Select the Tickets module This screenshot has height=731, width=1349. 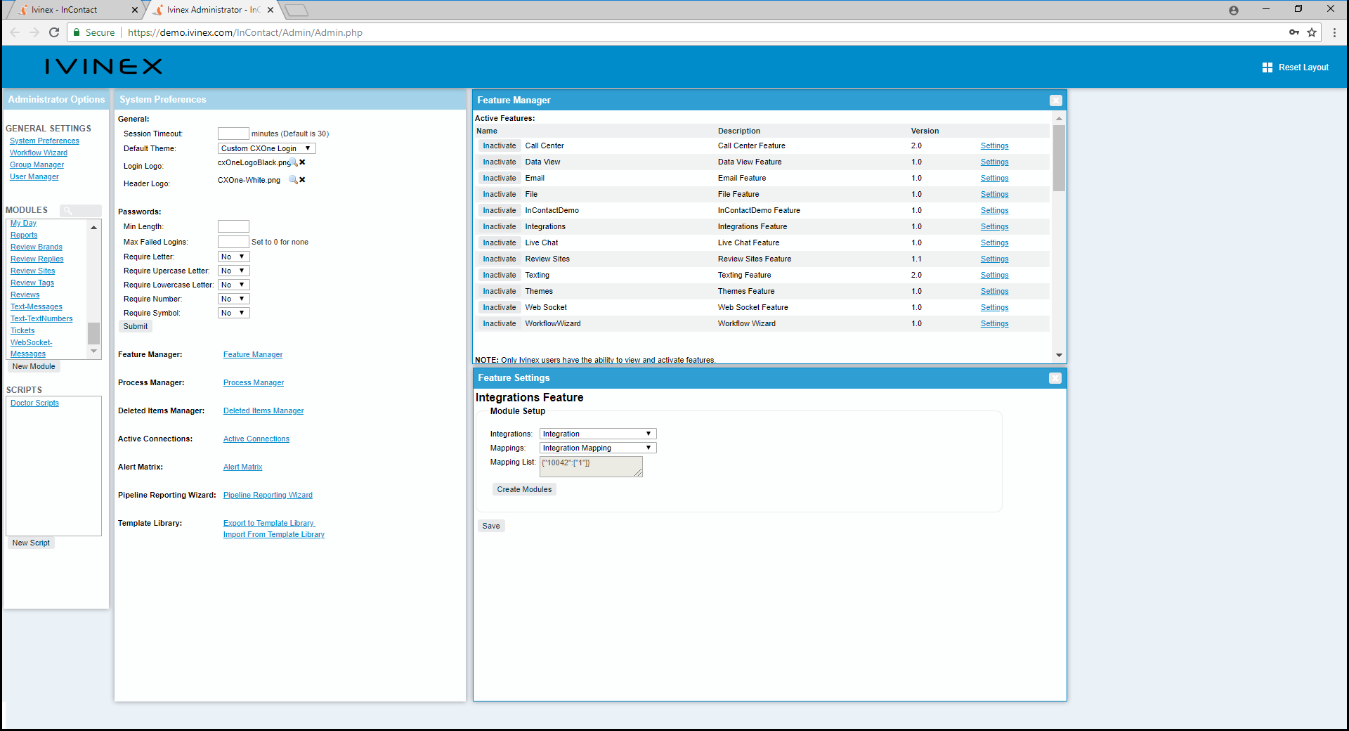(x=22, y=330)
